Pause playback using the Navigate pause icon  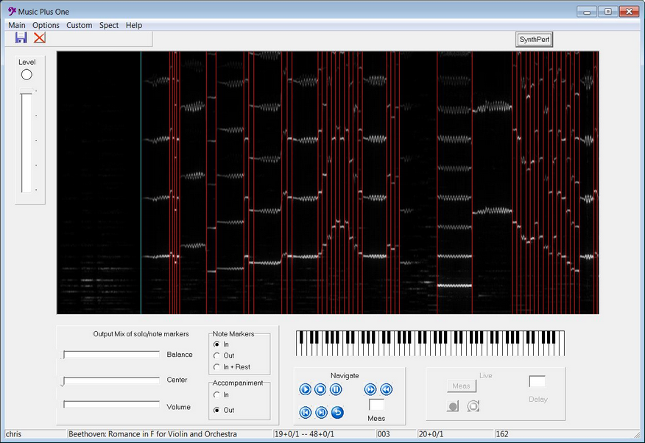pos(336,389)
